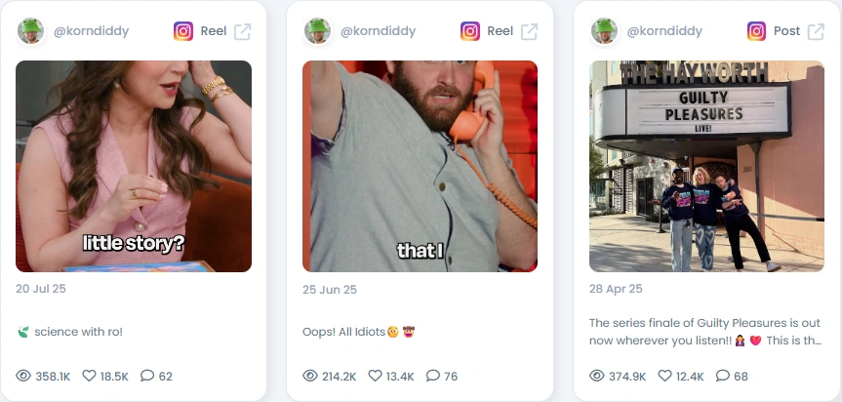Viewport: 842px width, 402px height.
Task: Click the comment icon showing 76 comments
Action: coord(433,376)
